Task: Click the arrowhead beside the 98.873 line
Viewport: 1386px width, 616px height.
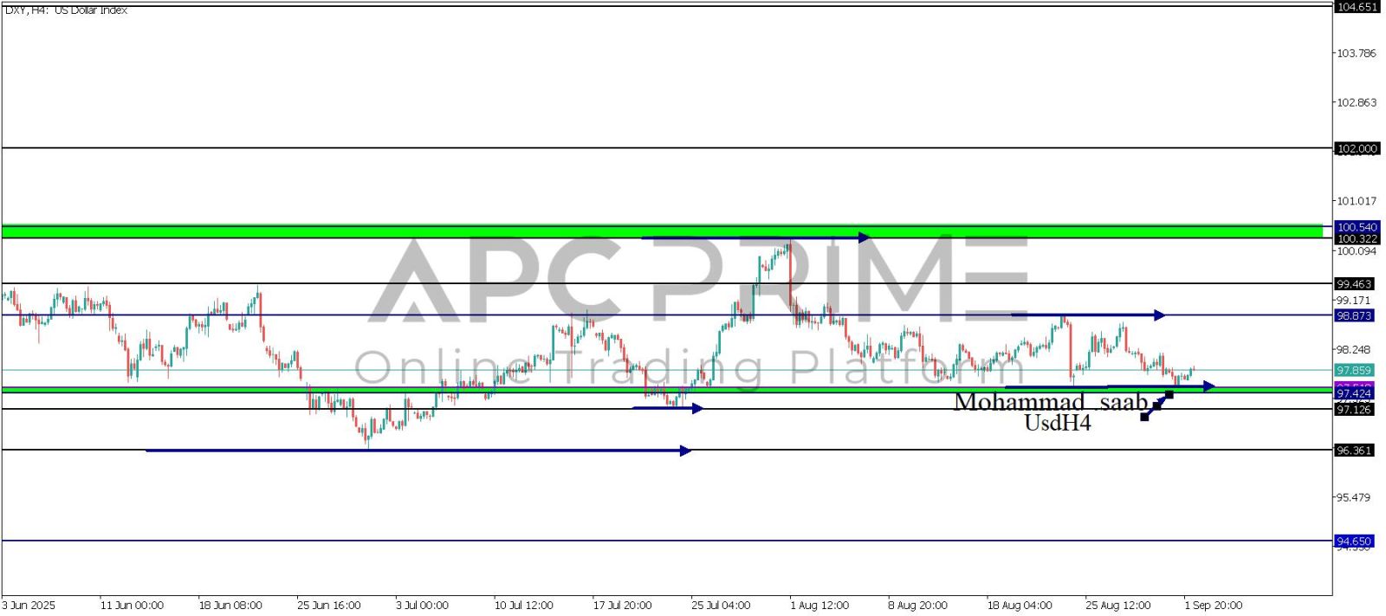Action: pyautogui.click(x=1159, y=315)
